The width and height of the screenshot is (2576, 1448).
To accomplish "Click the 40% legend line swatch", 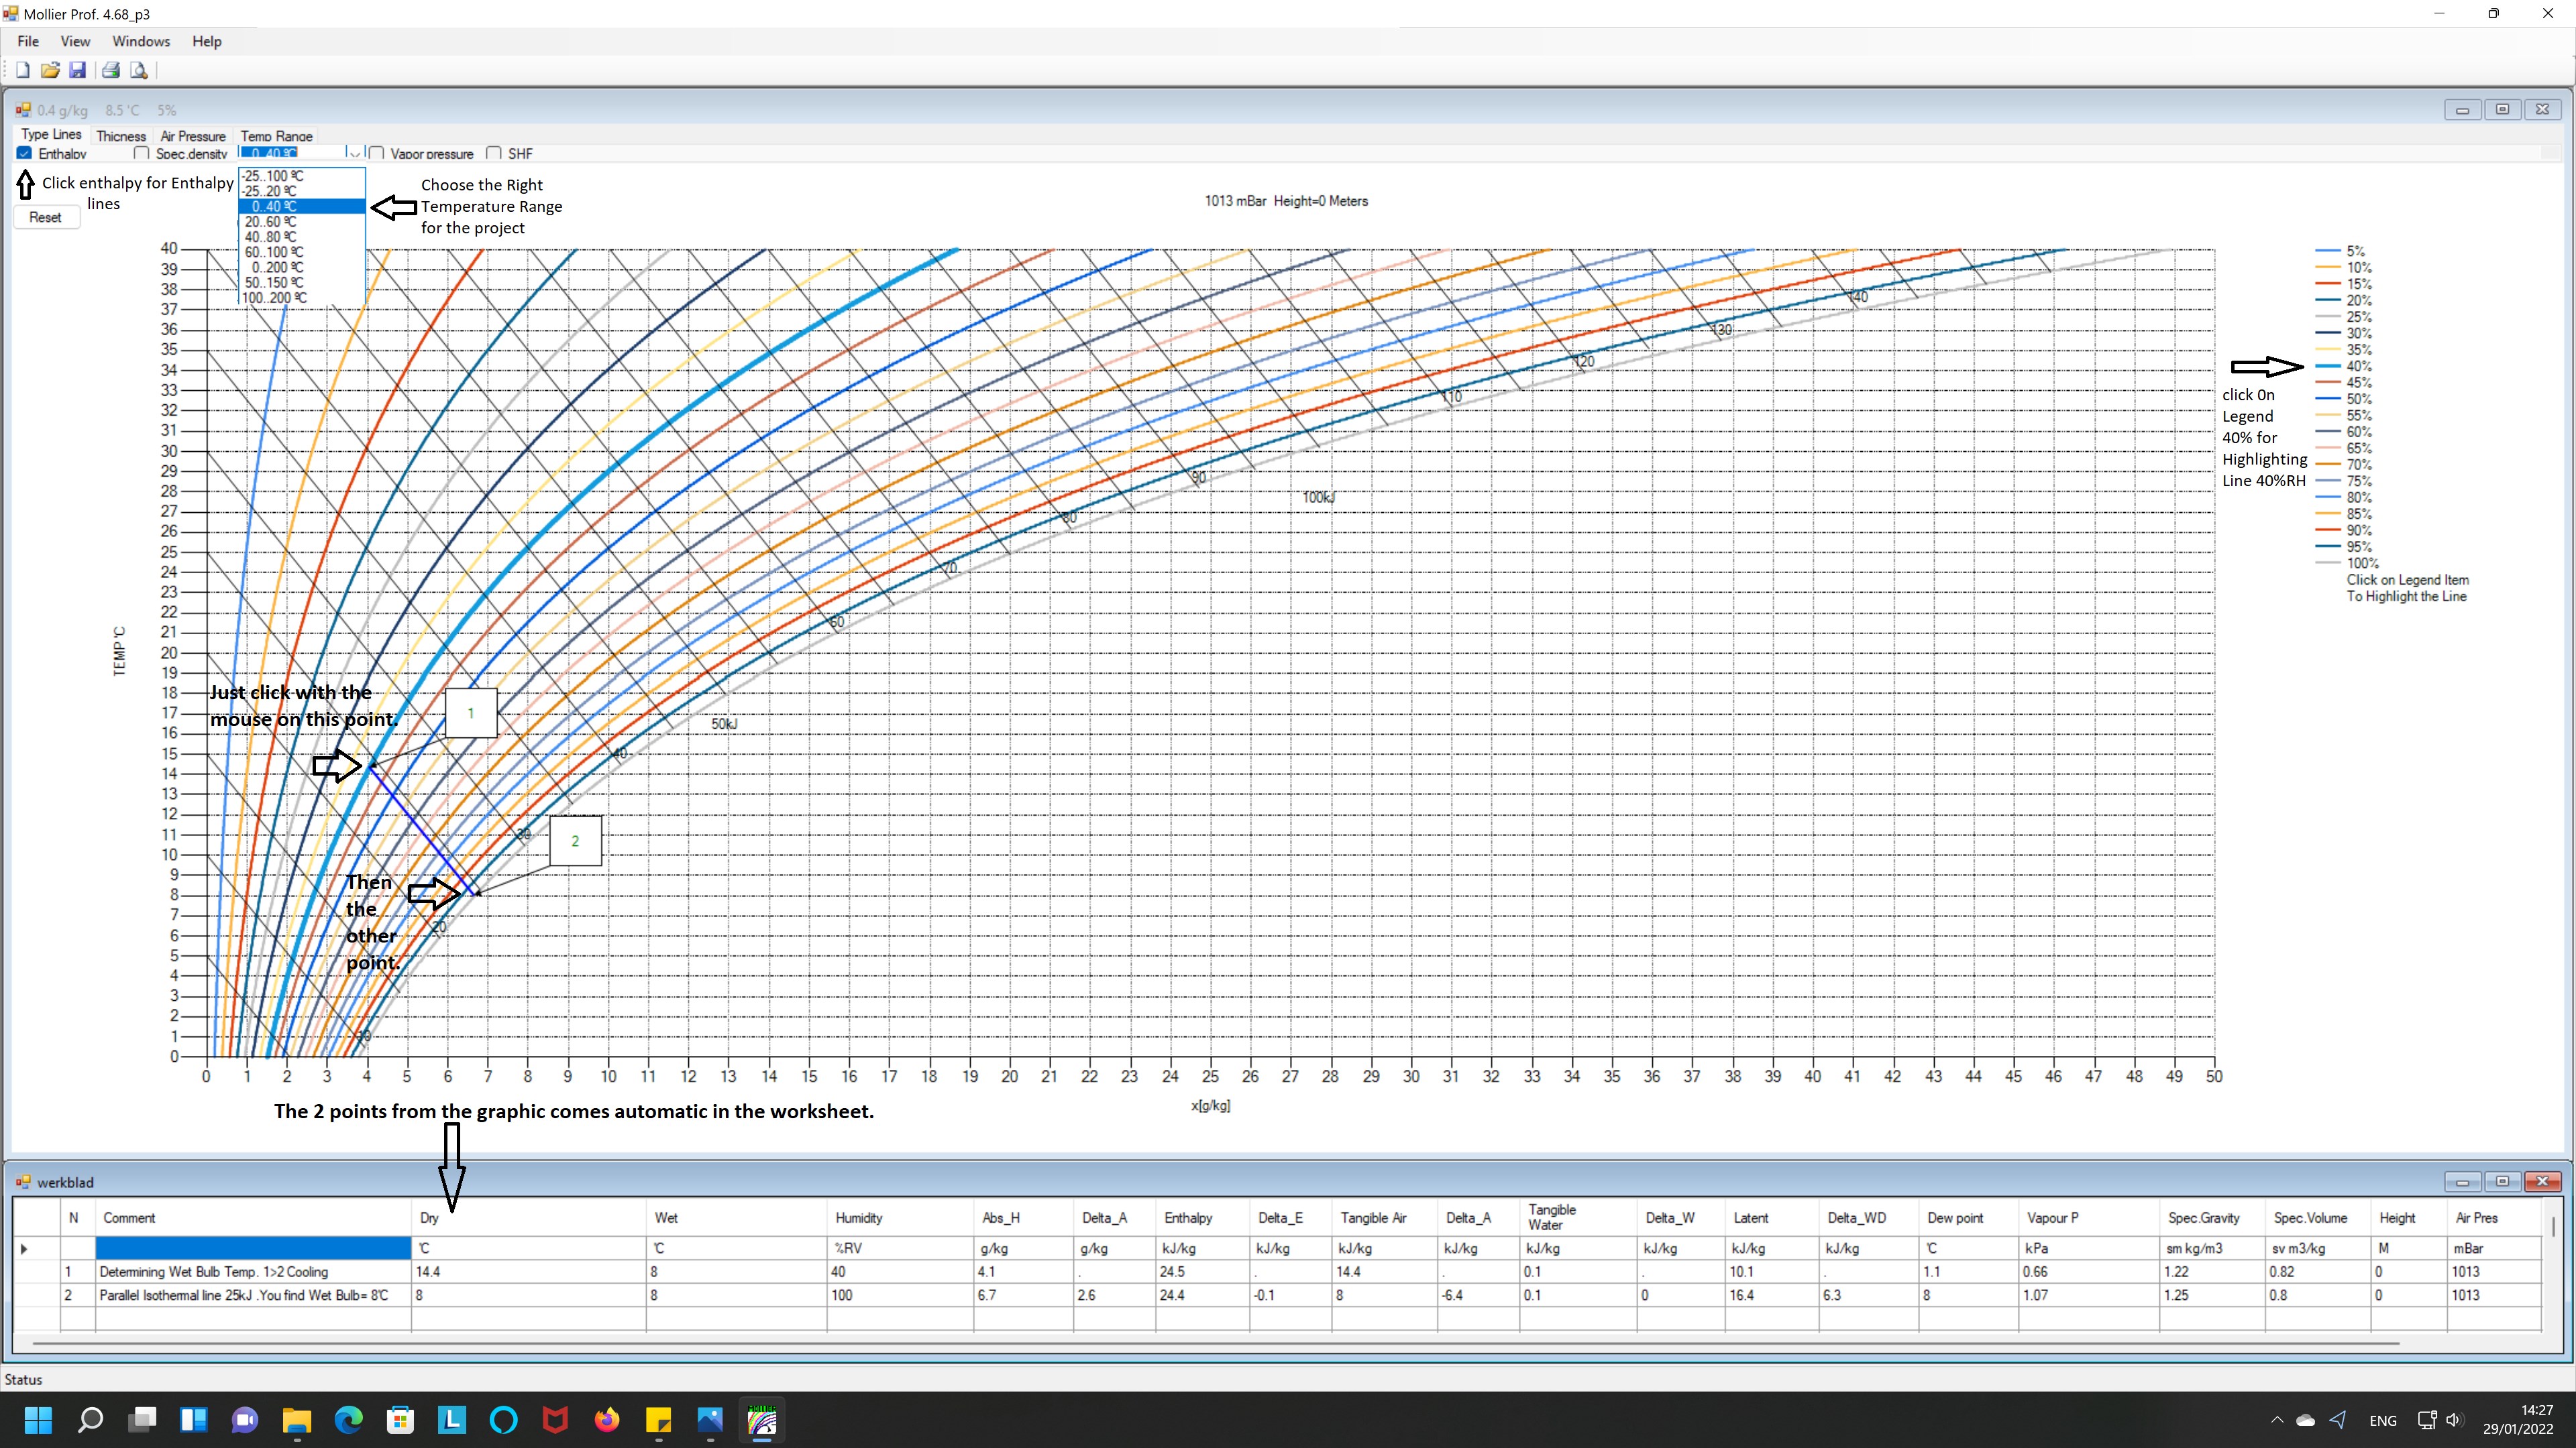I will coord(2328,367).
